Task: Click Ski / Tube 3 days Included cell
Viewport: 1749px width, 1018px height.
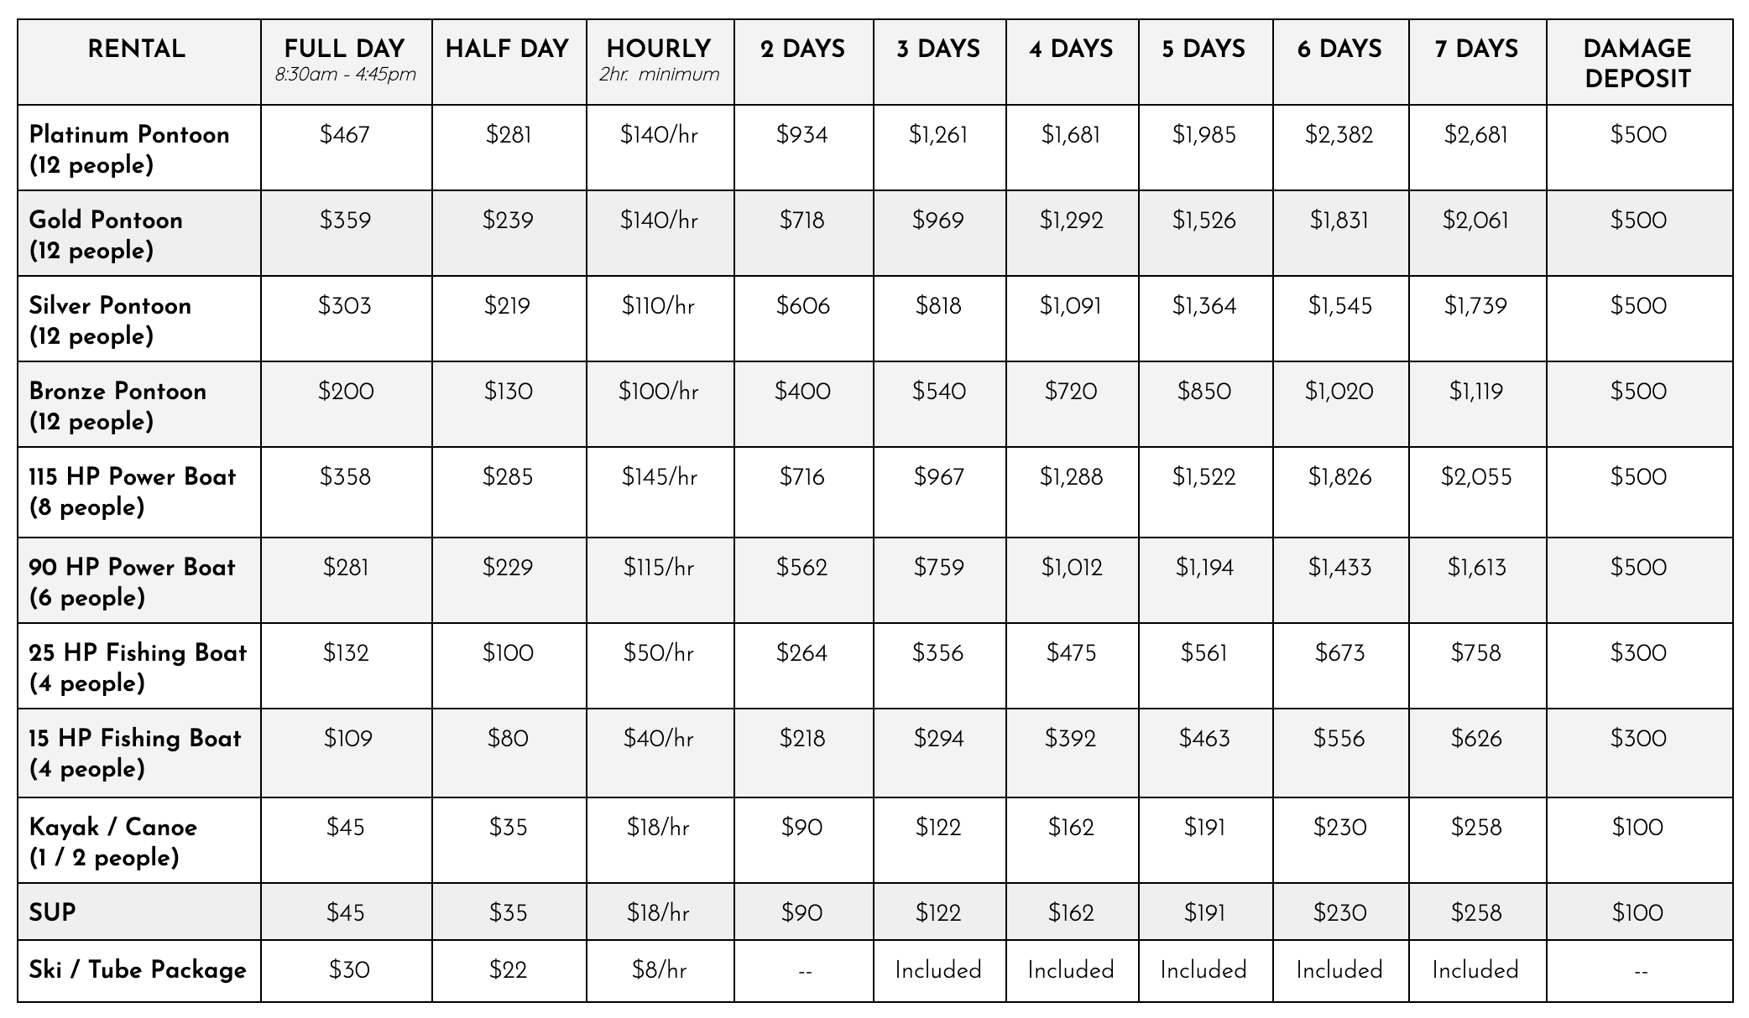Action: [x=938, y=970]
